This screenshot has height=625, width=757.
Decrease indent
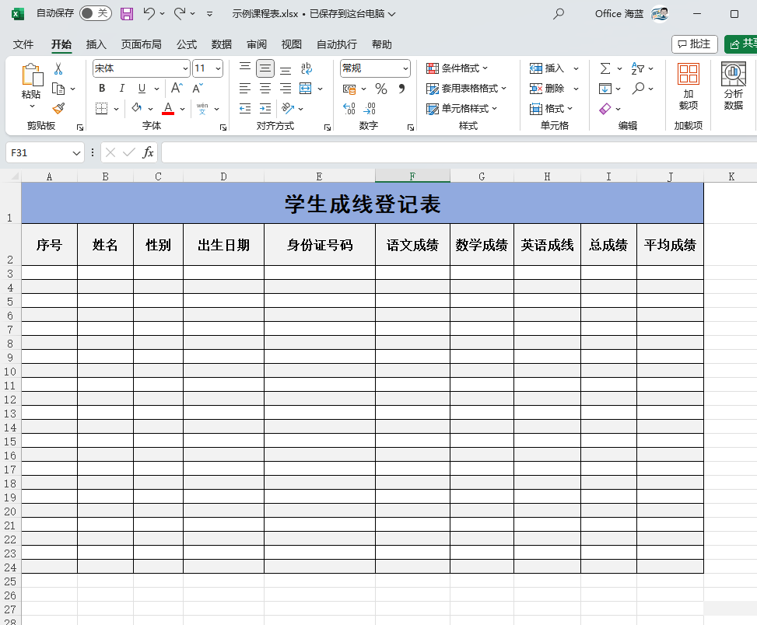click(x=245, y=109)
